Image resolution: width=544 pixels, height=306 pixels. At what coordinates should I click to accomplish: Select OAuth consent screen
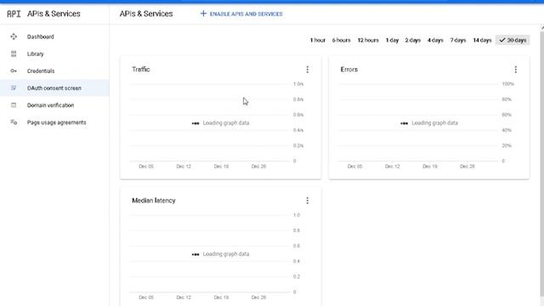click(54, 88)
